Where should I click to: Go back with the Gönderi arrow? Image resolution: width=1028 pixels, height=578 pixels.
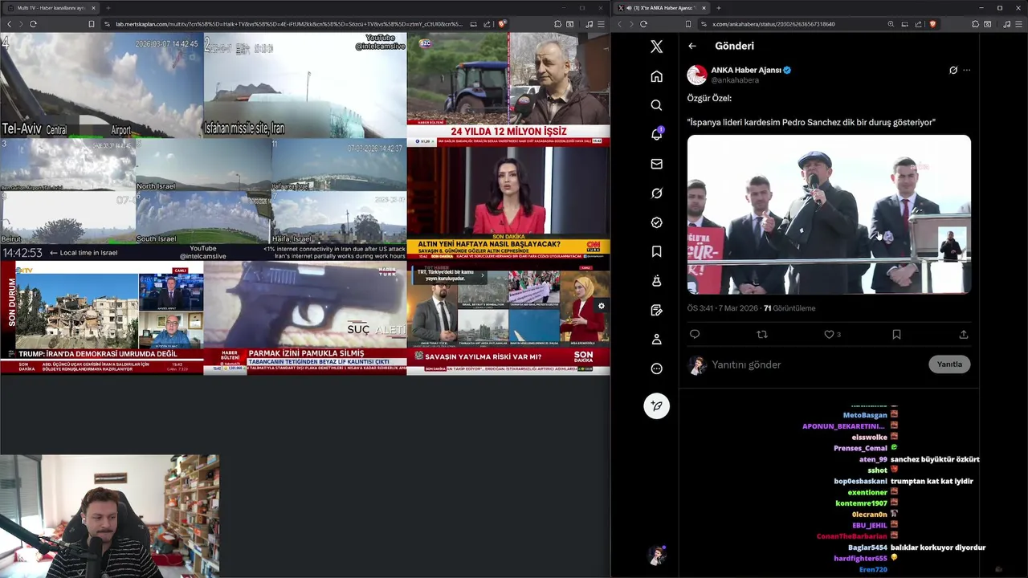pos(692,46)
